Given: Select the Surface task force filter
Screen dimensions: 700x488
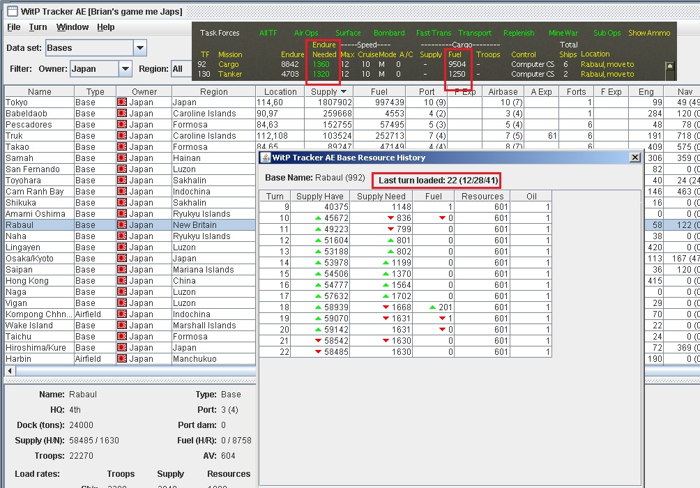Looking at the screenshot, I should (x=348, y=33).
